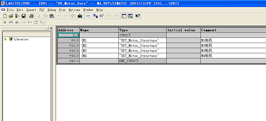Click the execute next statement icon
This screenshot has width=266, height=121.
(36, 22)
